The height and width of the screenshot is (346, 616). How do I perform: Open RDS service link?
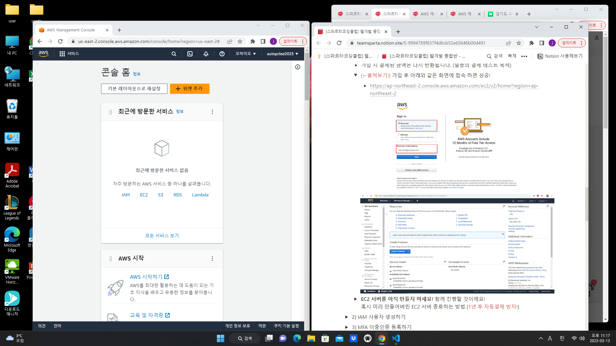point(178,195)
